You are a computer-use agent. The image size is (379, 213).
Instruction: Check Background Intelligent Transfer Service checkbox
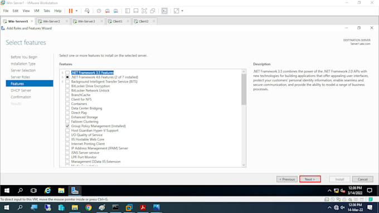tap(67, 82)
